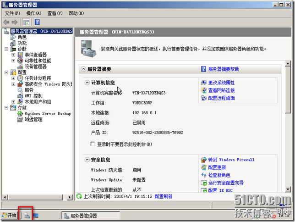Viewport: 295px width, 222px height.
Task: Click the 磁盘管理 icon
Action: (x=20, y=119)
